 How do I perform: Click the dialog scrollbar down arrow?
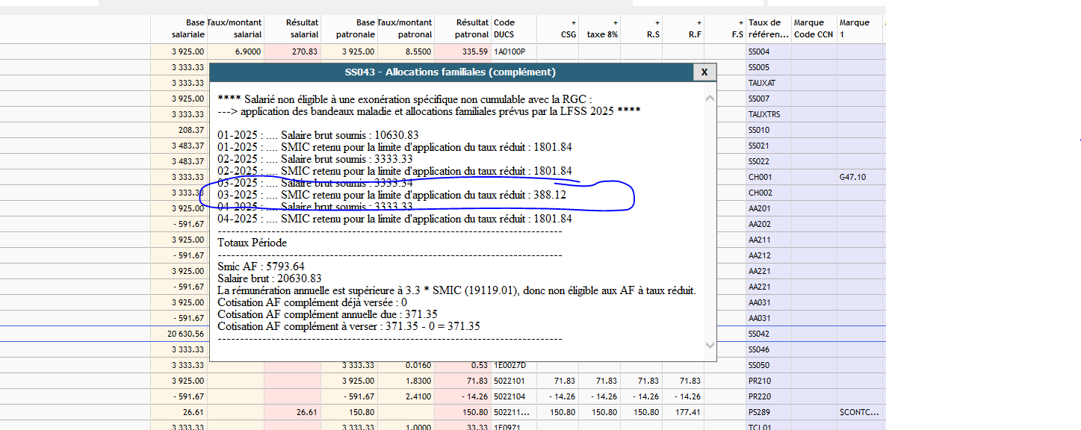(x=710, y=345)
